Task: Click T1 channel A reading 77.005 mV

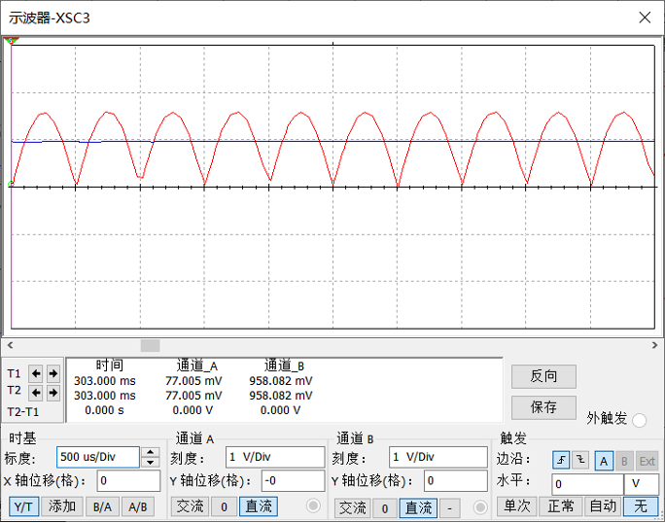Action: (x=193, y=381)
